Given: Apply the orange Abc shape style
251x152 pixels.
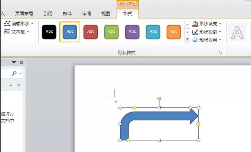Looking at the screenshot, I should pyautogui.click(x=174, y=32).
